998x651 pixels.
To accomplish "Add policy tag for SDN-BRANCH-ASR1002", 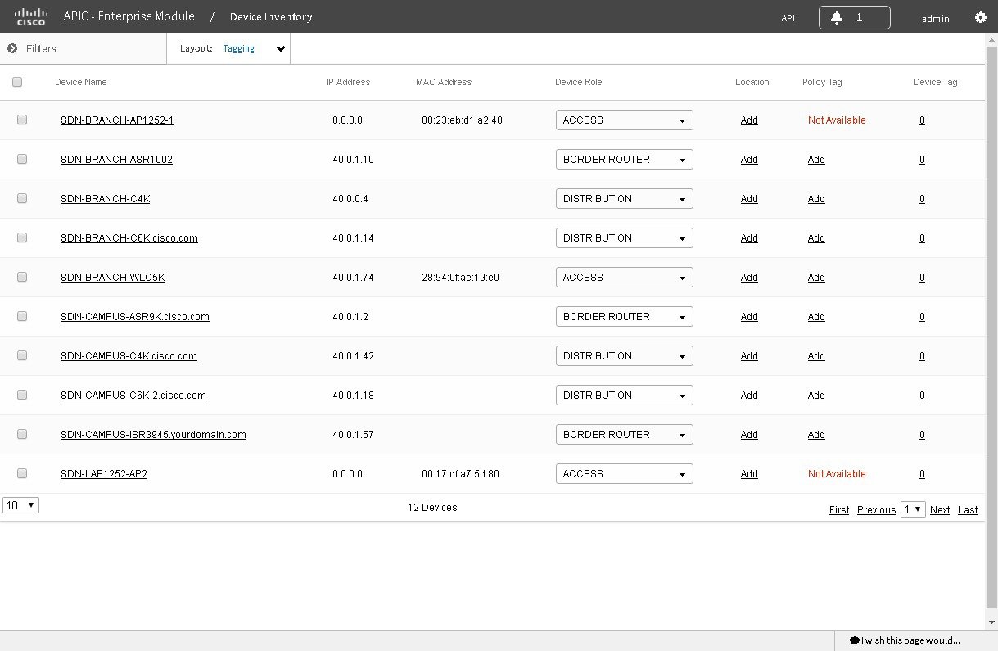I will tap(816, 160).
